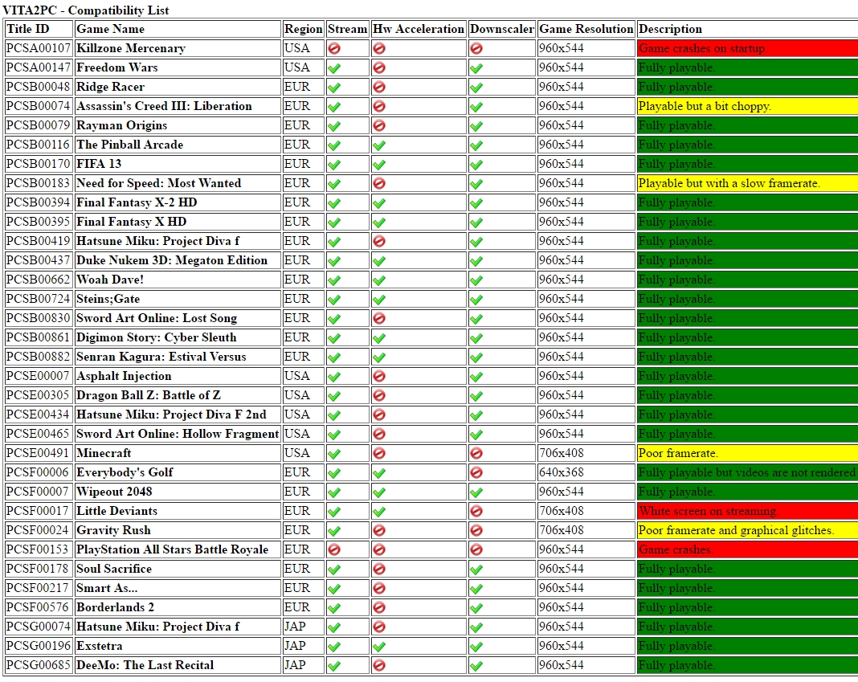Click red Stream icon, PlayStation All Stars row
The width and height of the screenshot is (858, 682).
[333, 550]
